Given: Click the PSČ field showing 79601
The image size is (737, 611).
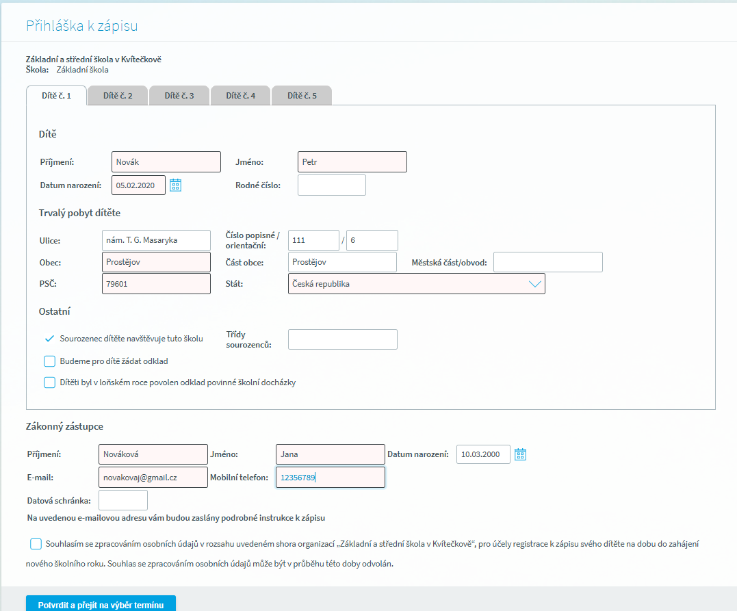Looking at the screenshot, I should (156, 284).
